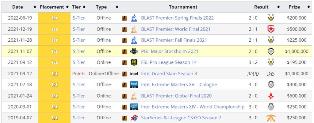Click the CS:GO game icon in Spring Finals row
The height and width of the screenshot is (123, 314).
tap(124, 18)
